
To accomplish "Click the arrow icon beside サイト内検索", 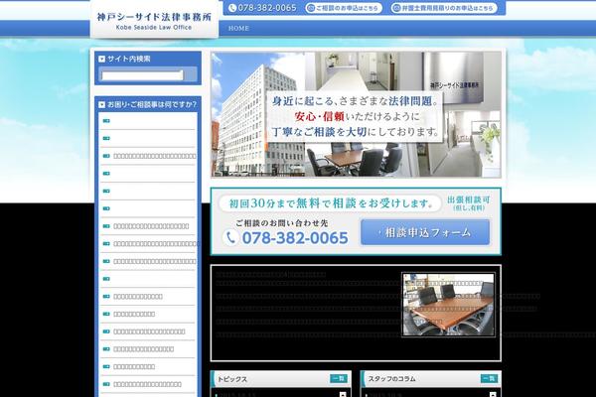I will (x=101, y=59).
